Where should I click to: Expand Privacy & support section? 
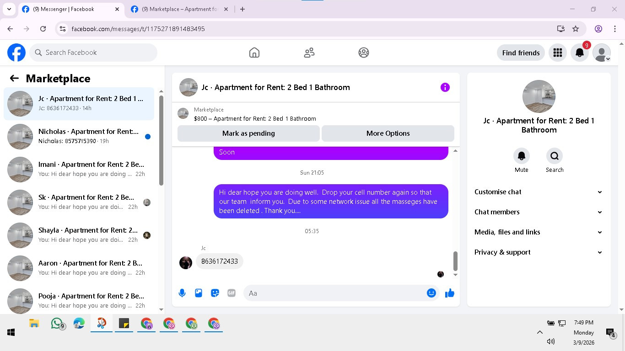click(539, 252)
